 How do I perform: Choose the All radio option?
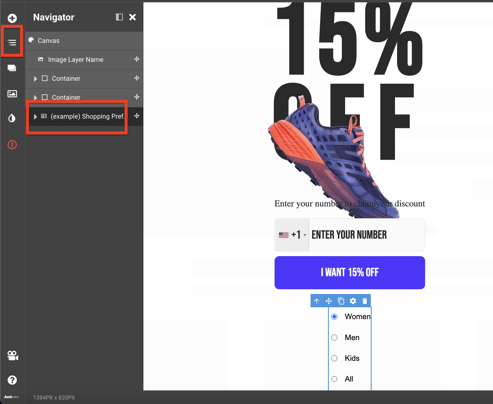pyautogui.click(x=334, y=379)
